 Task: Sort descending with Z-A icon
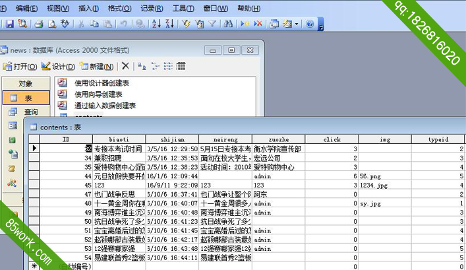point(169,24)
